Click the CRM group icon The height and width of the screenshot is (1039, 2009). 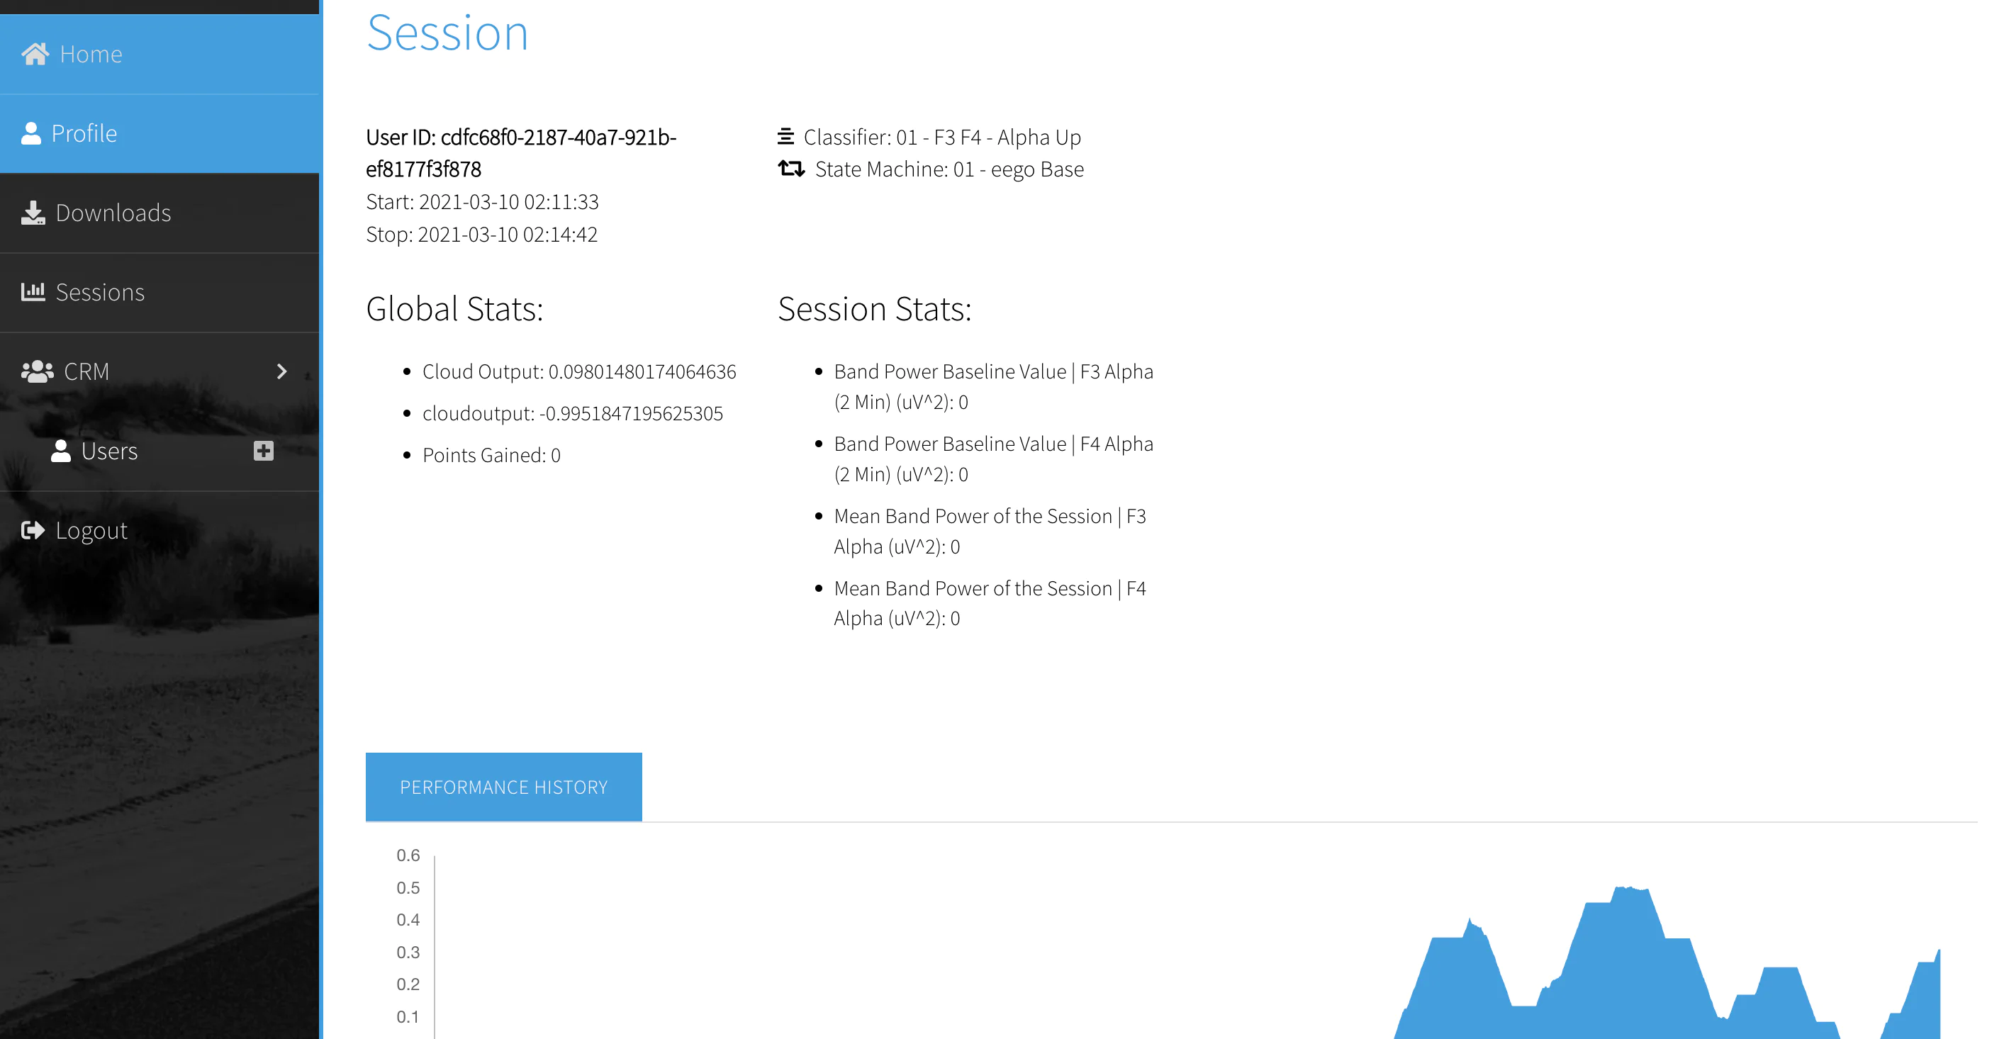tap(37, 371)
